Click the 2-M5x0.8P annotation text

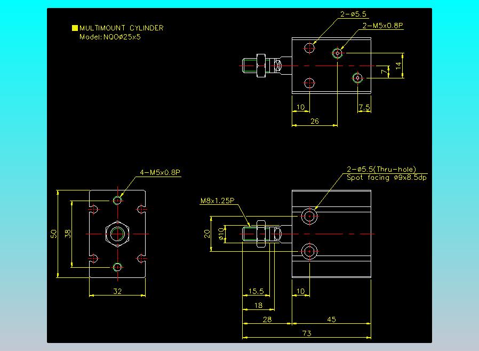coord(382,26)
